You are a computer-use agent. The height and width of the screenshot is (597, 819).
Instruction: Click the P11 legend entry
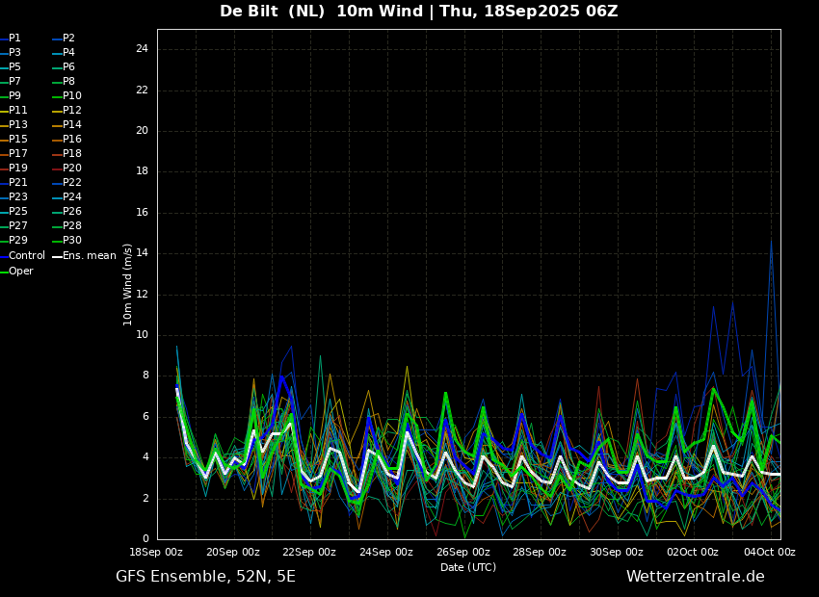point(14,110)
